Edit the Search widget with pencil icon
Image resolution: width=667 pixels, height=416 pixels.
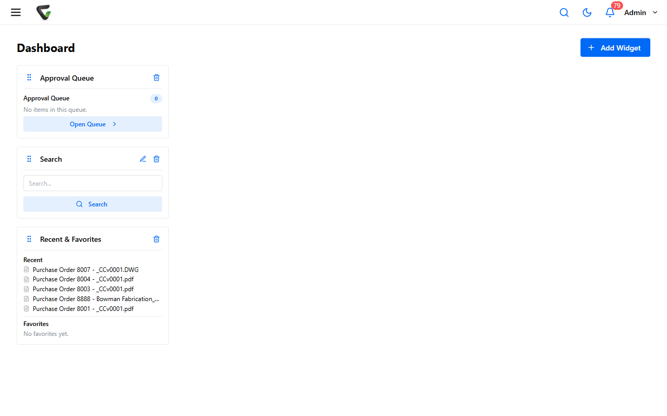click(x=143, y=159)
